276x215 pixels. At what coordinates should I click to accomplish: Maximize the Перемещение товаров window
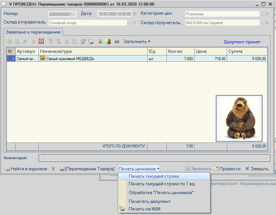pos(263,4)
